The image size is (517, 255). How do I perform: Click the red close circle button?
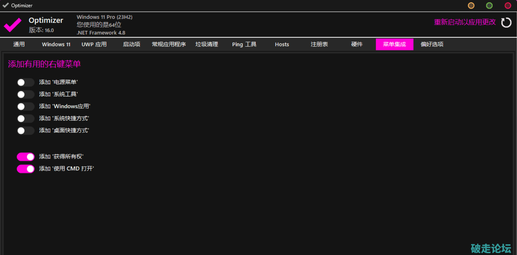point(507,6)
